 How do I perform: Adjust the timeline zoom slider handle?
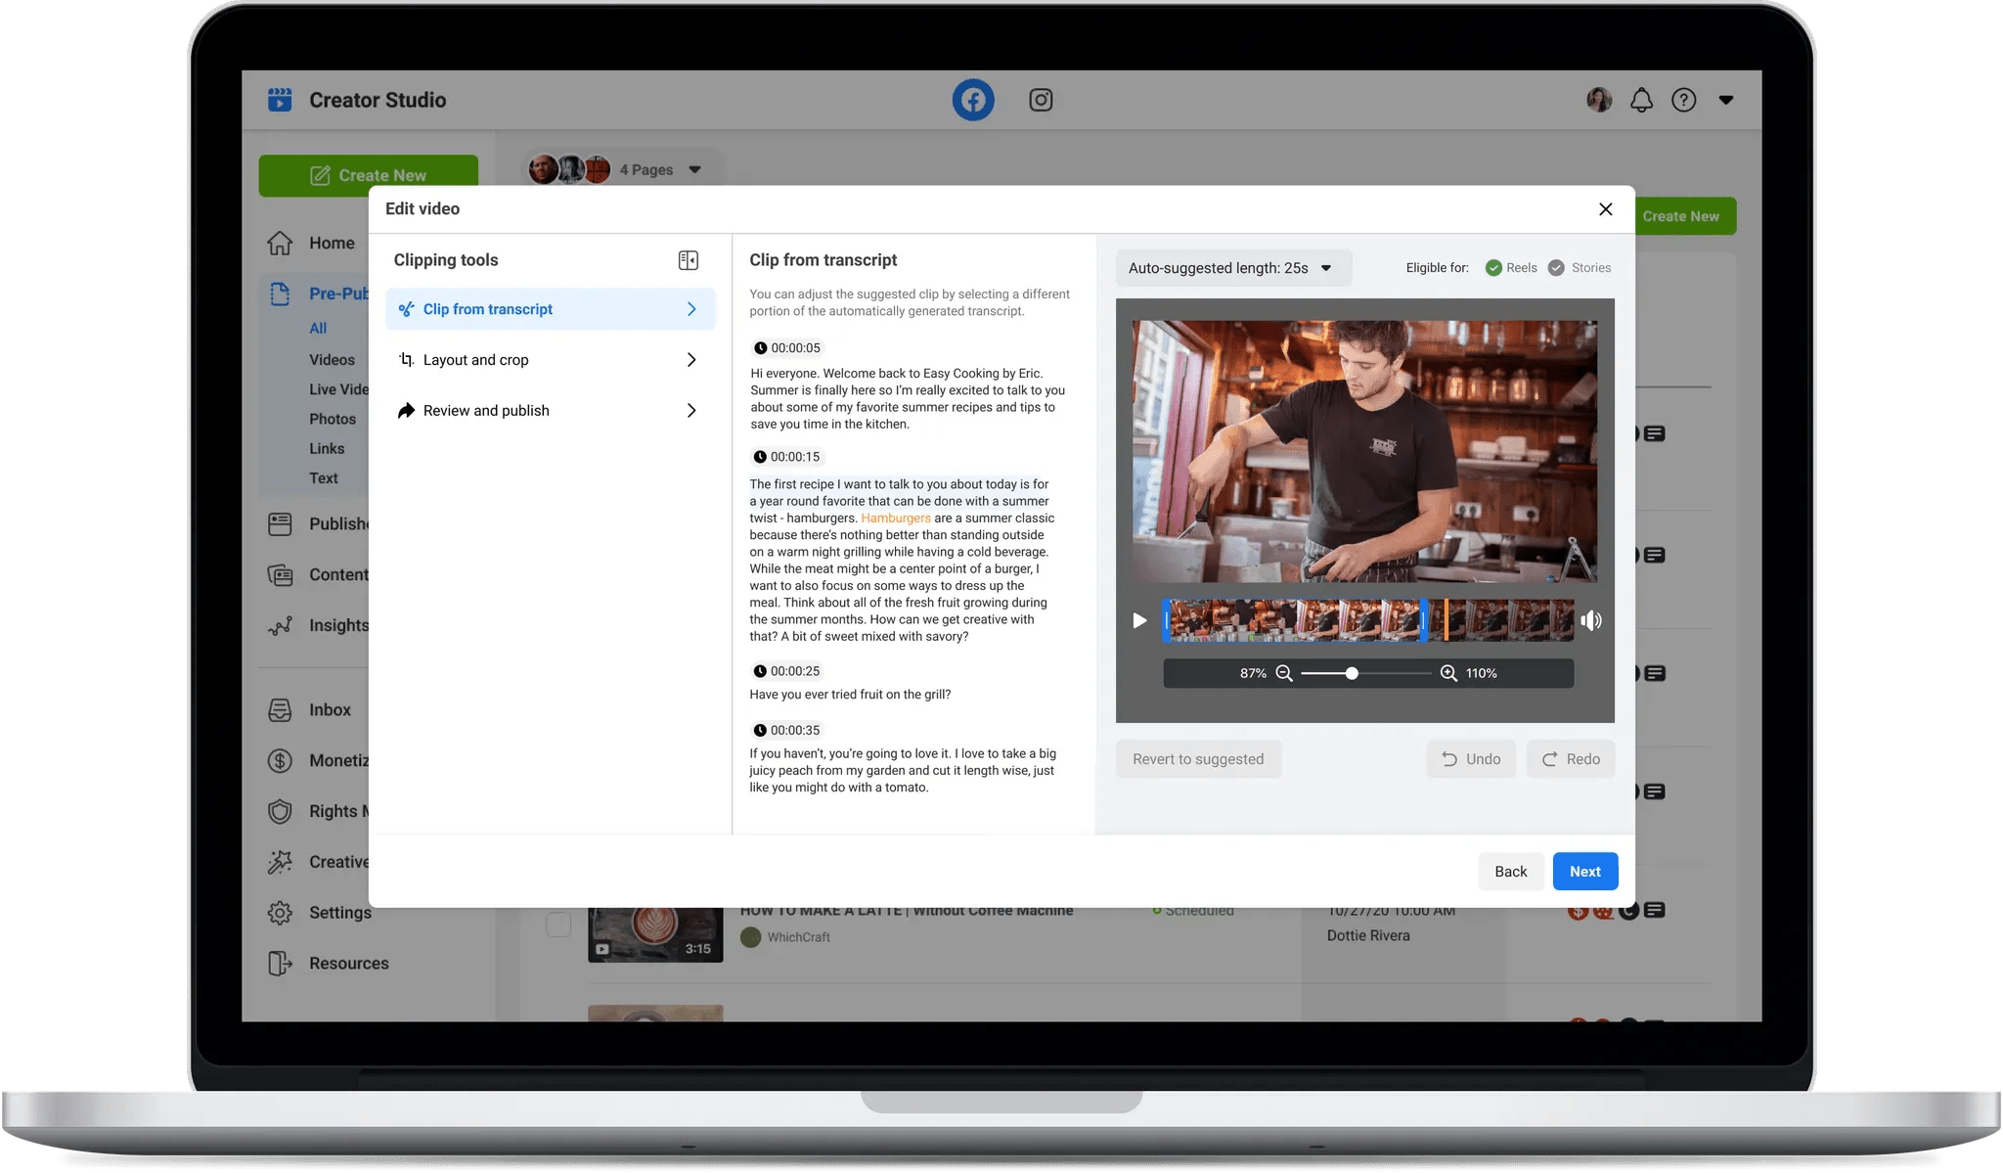coord(1352,673)
